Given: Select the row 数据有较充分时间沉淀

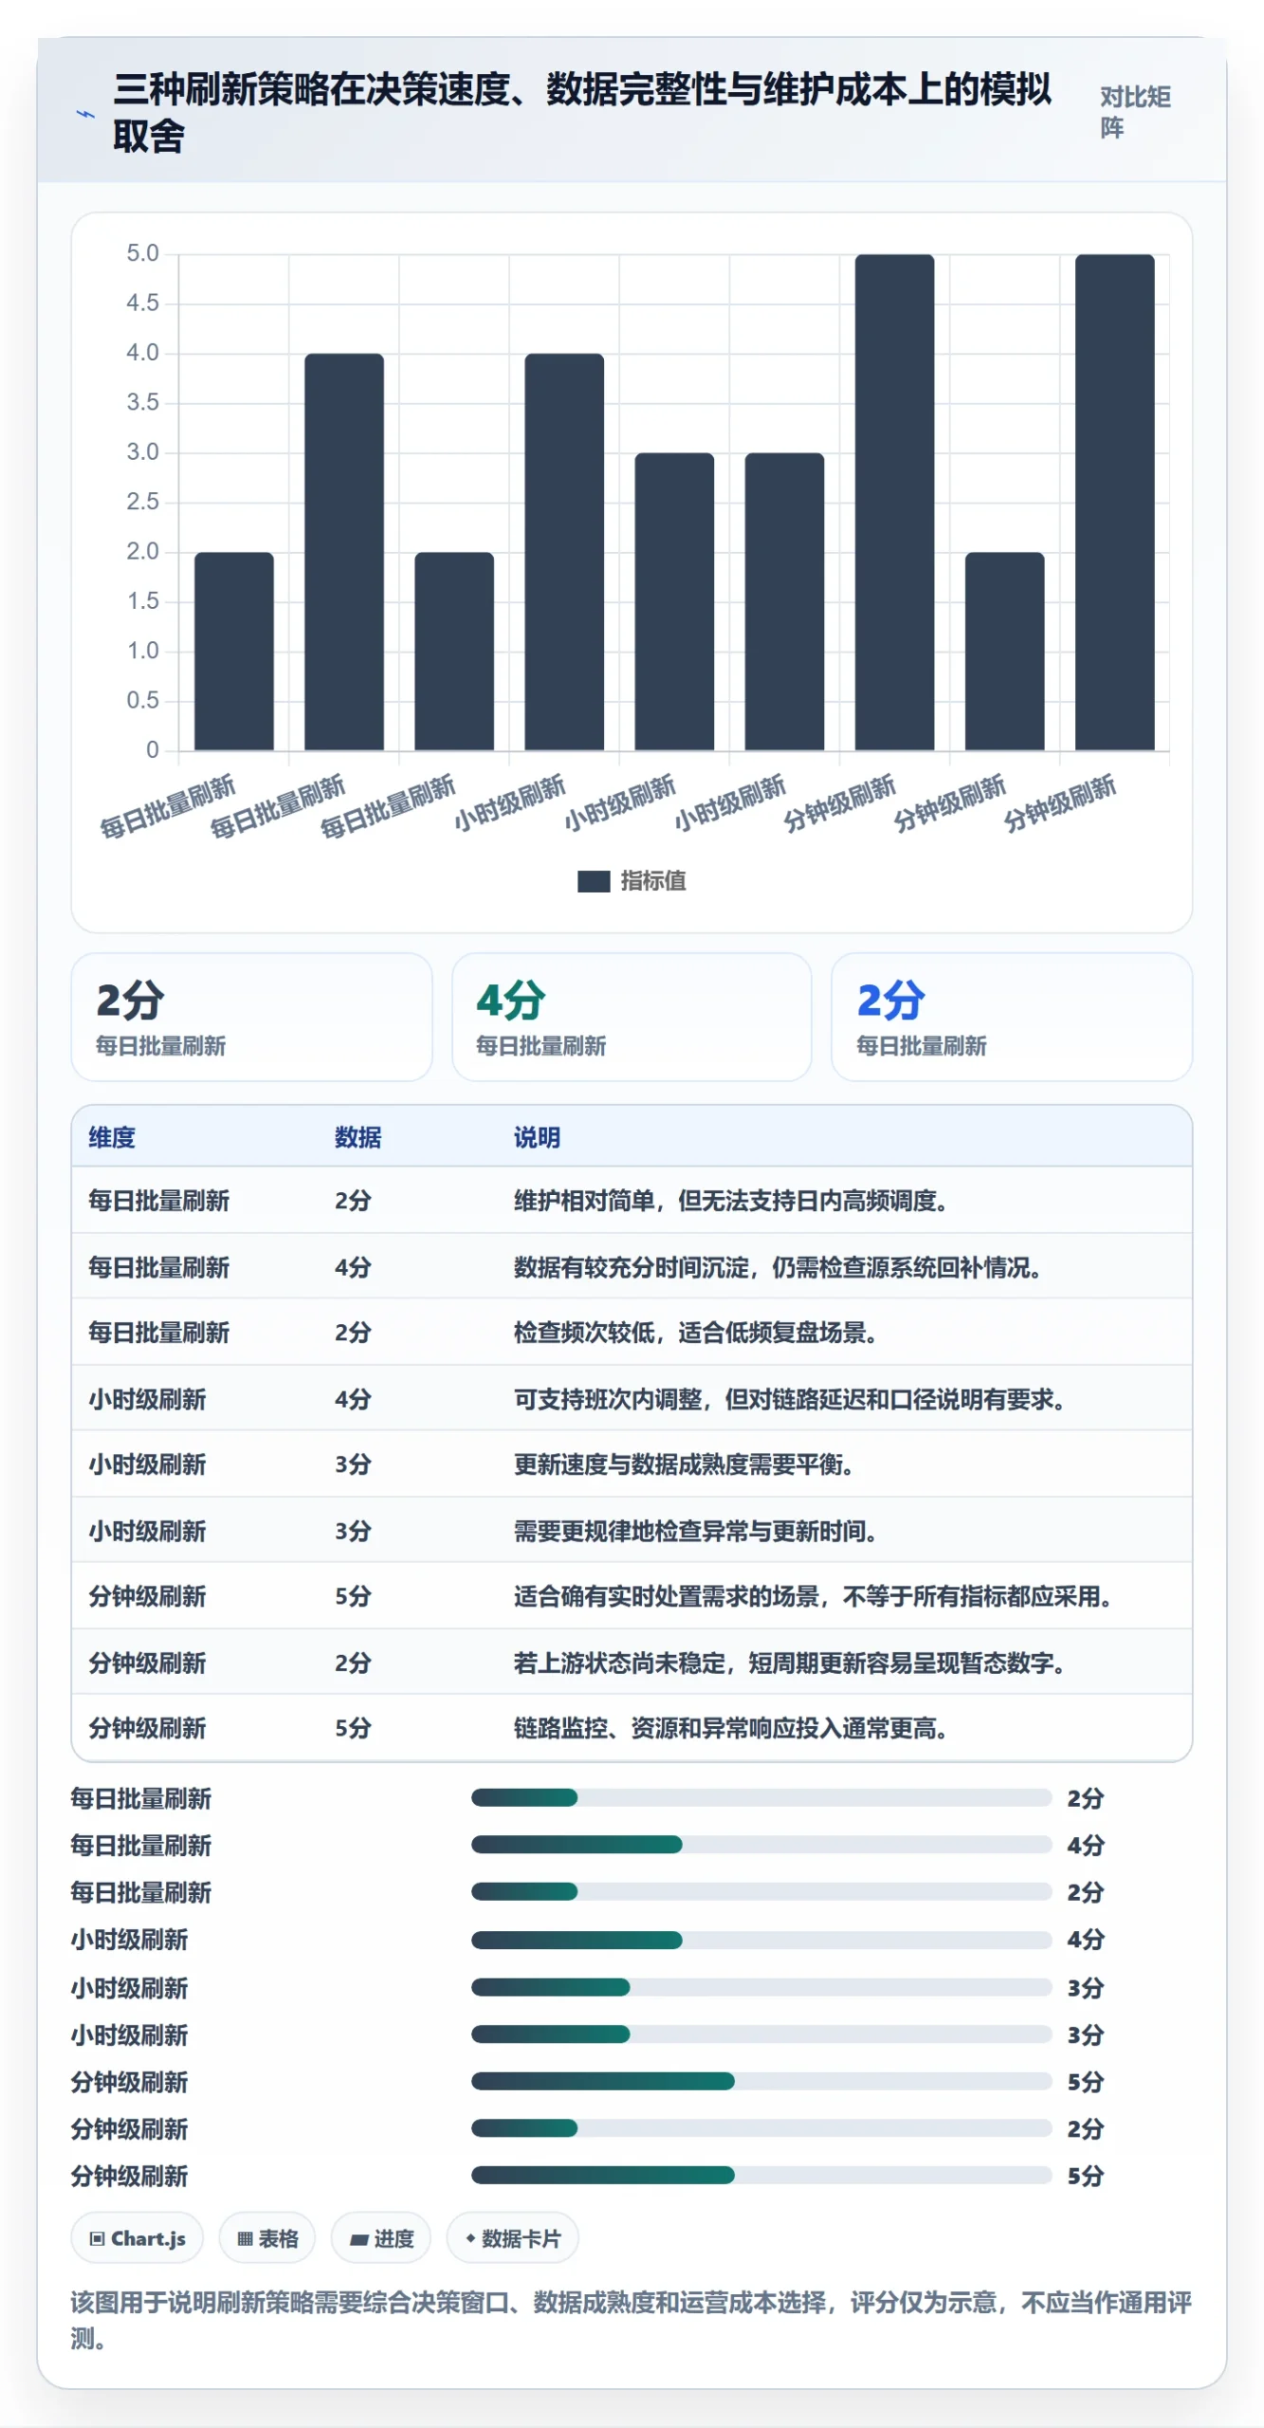Looking at the screenshot, I should tap(632, 1267).
